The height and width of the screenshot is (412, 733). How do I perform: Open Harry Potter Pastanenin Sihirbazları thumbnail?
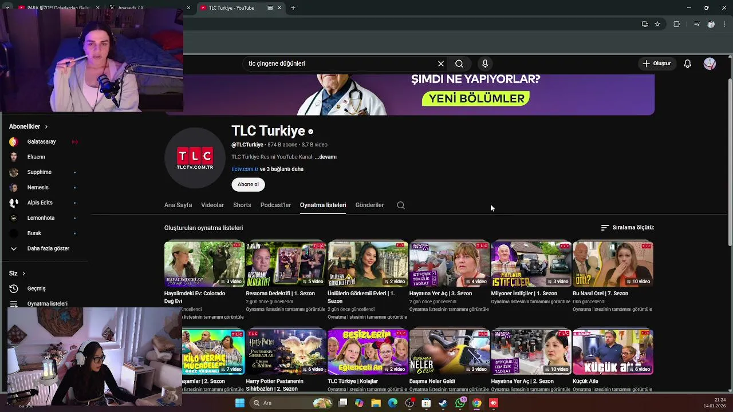point(286,352)
